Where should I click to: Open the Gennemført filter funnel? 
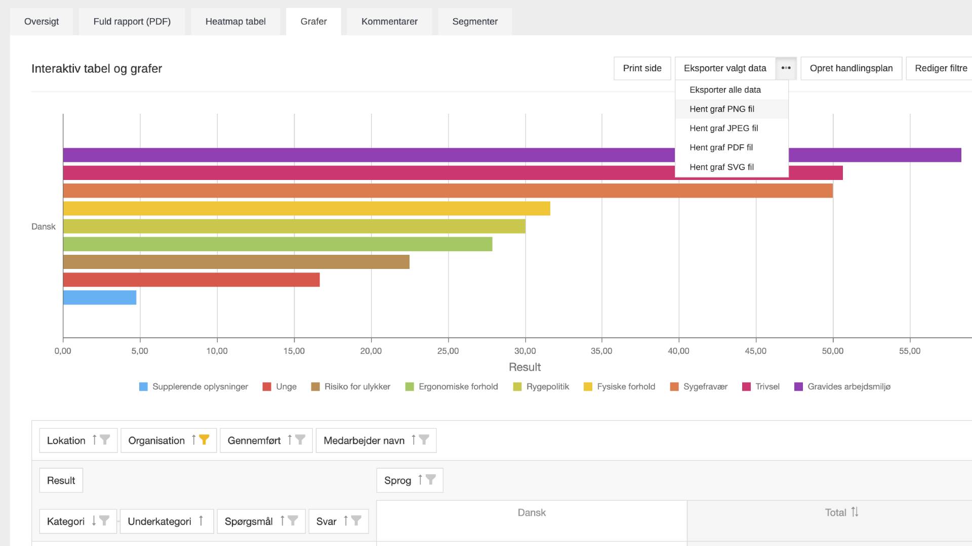(x=300, y=440)
